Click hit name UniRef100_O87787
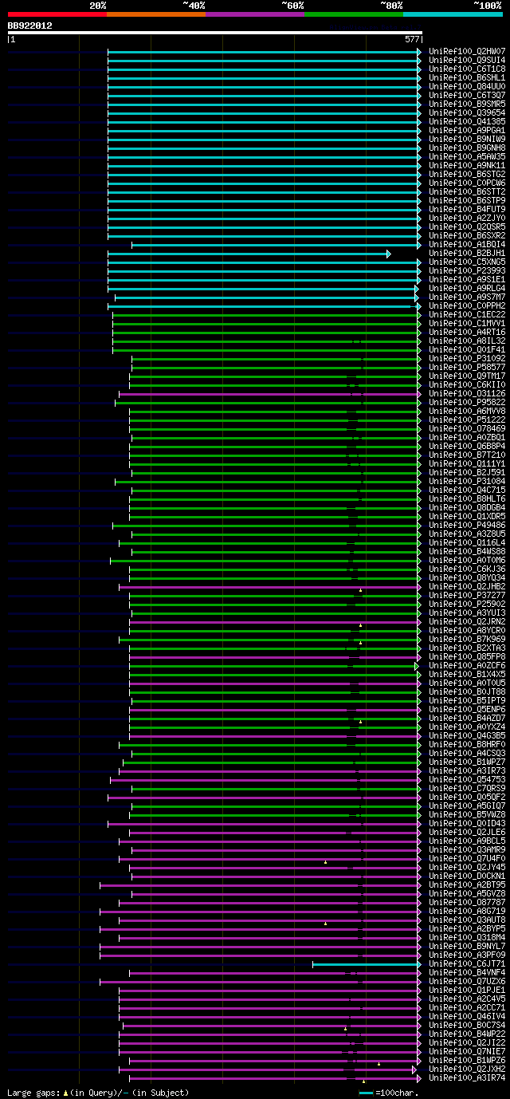 tap(467, 902)
